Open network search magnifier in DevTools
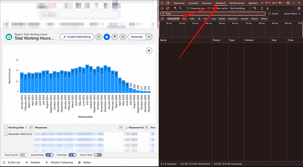The width and height of the screenshot is (303, 167). 181,8
